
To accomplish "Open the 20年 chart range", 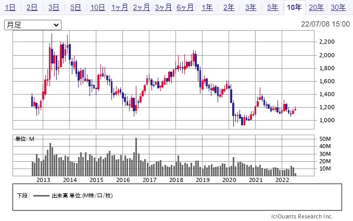I will click(x=317, y=7).
